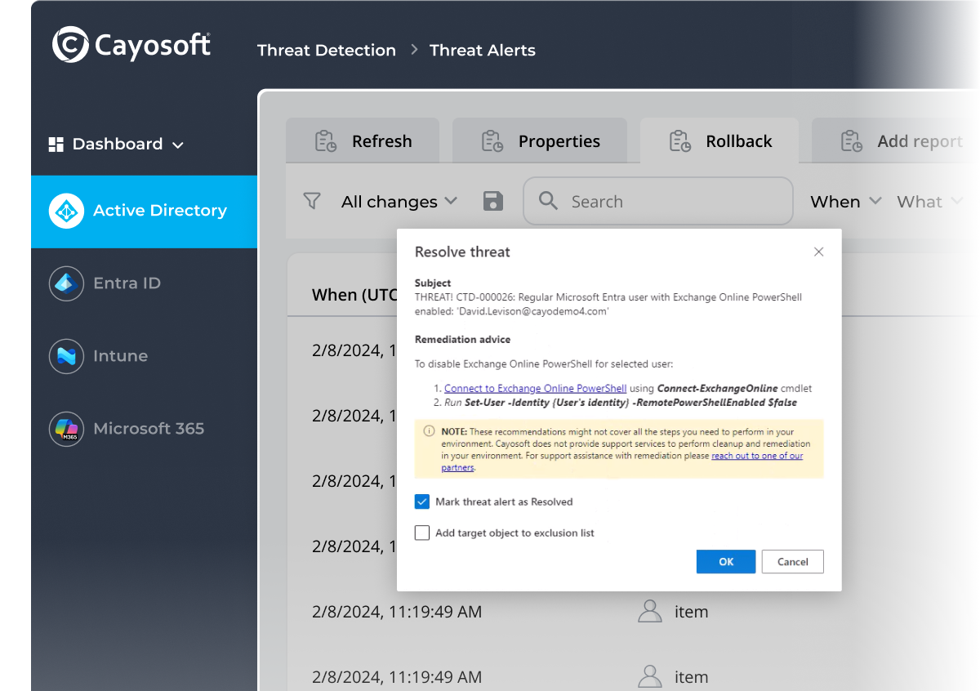Select the Microsoft 365 sidebar icon

pyautogui.click(x=66, y=429)
